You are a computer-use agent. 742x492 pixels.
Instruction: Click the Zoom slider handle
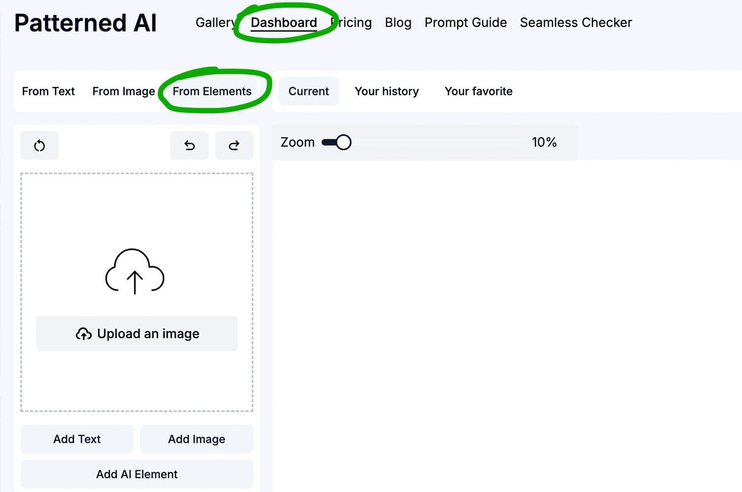(343, 143)
